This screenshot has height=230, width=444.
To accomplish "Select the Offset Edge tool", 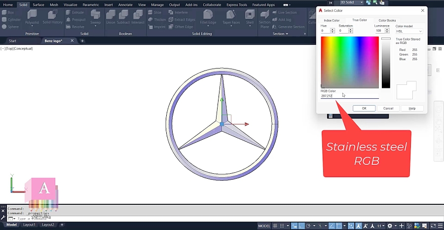I will [x=181, y=27].
